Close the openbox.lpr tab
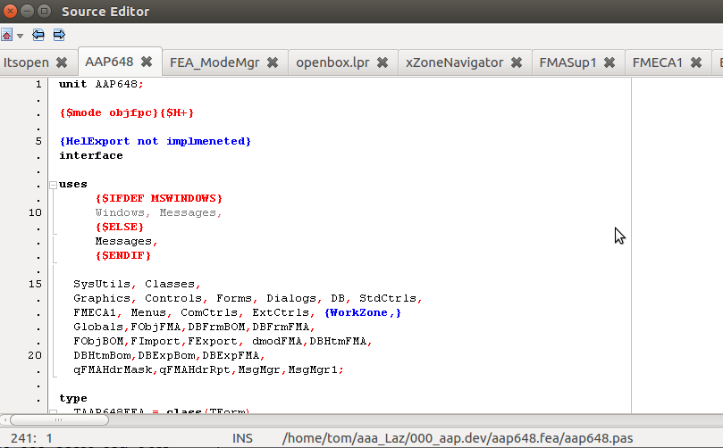 tap(382, 62)
